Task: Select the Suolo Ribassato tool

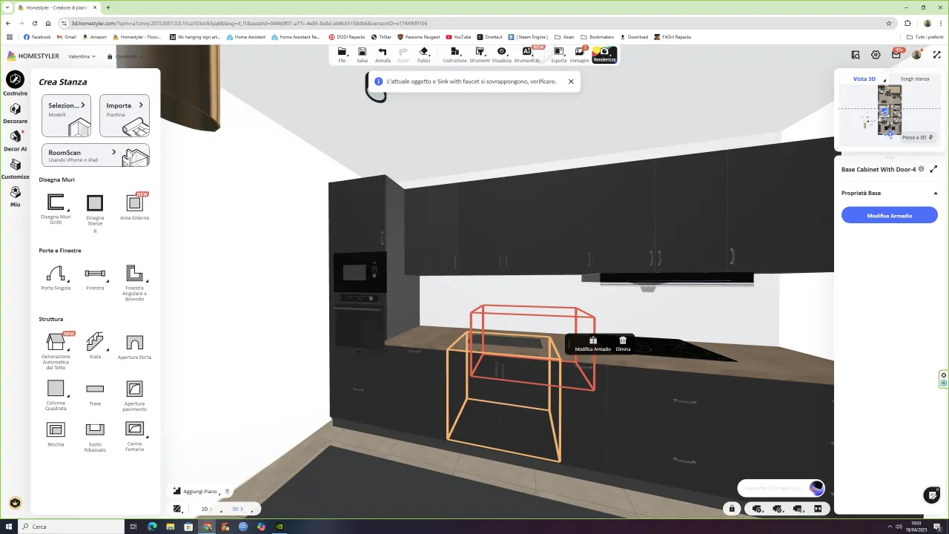Action: 95,437
